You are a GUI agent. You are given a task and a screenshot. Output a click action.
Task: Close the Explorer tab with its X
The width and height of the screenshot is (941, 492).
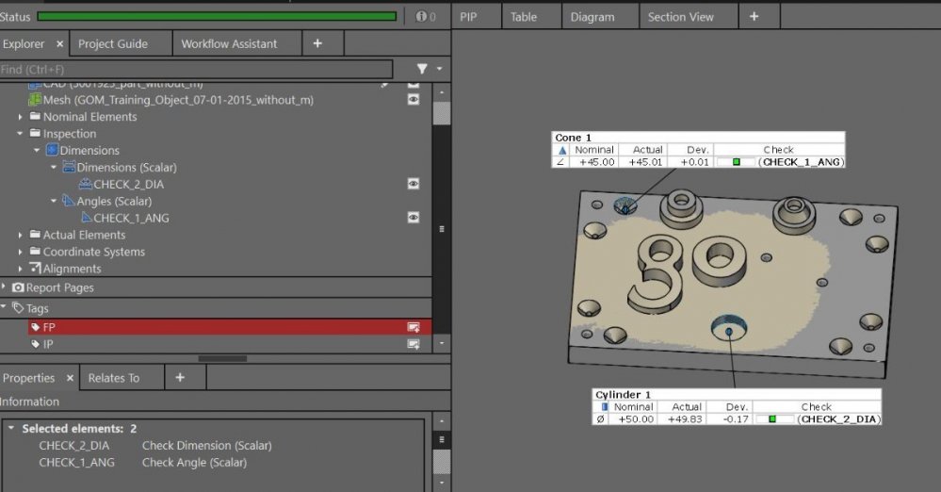[59, 43]
